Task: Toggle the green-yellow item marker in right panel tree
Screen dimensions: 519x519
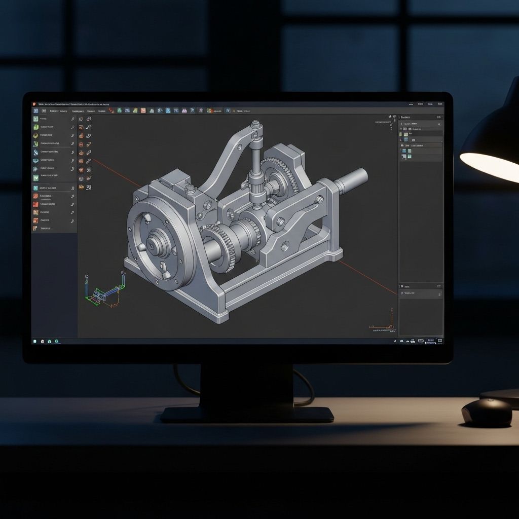Action: click(401, 134)
